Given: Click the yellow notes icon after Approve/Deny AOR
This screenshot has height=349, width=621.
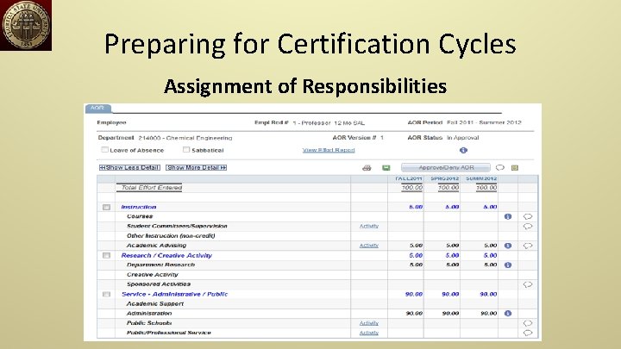Looking at the screenshot, I should [514, 168].
